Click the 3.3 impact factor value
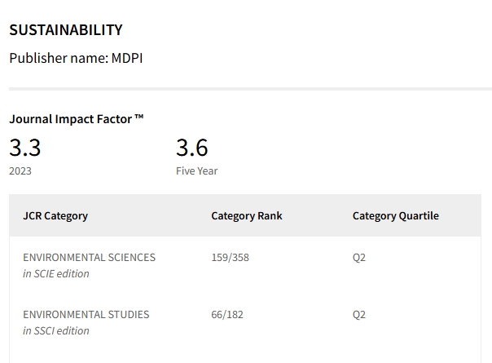Image resolution: width=492 pixels, height=363 pixels. (x=25, y=148)
